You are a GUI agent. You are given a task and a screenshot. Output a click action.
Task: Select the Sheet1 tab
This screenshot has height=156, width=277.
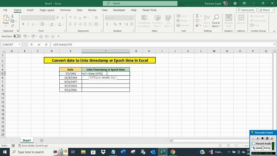point(27,140)
